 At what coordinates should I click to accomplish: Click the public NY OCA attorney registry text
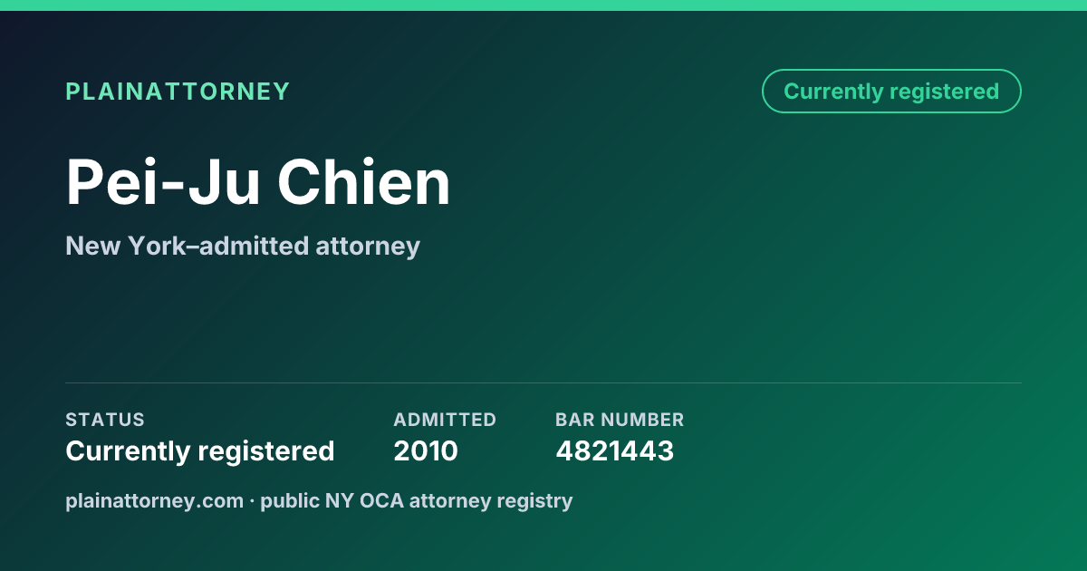417,500
